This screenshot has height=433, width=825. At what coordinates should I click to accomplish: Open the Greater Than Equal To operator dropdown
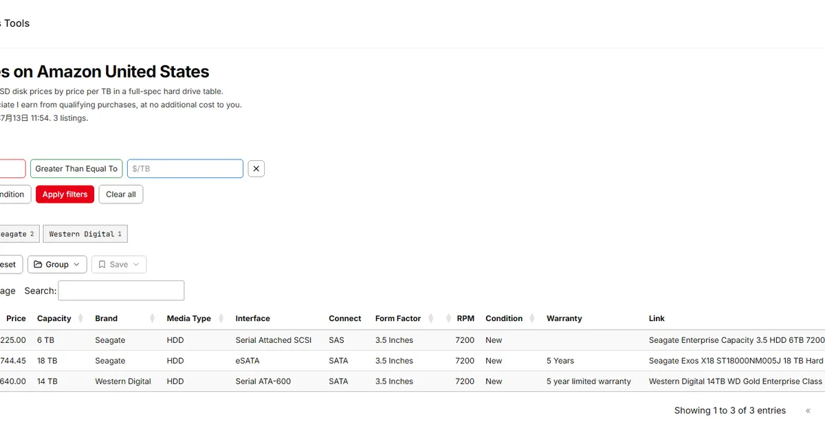(x=76, y=168)
